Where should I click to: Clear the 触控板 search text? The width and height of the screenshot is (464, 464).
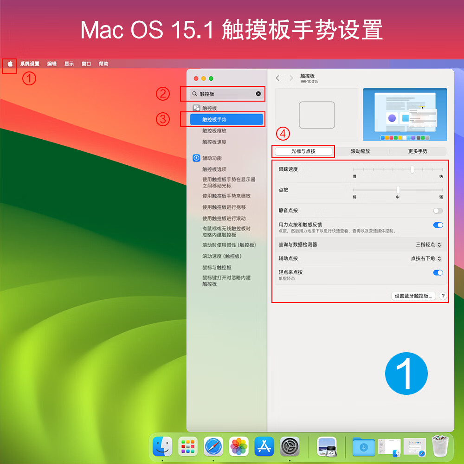258,94
